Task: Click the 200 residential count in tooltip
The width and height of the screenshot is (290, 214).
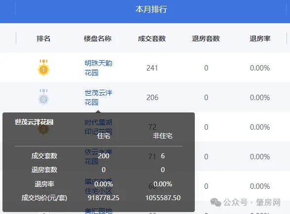Action: (104, 156)
